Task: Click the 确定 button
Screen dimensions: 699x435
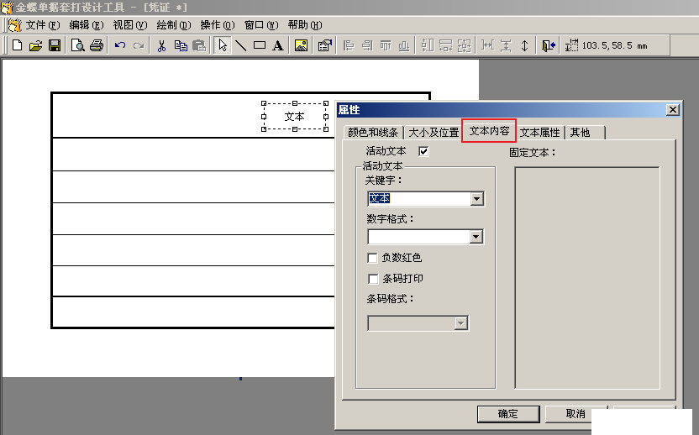Action: 507,414
